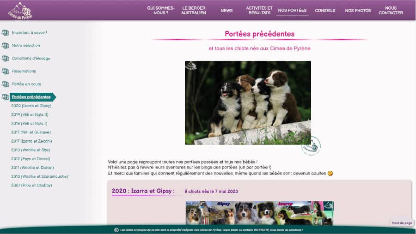The image size is (416, 234).
Task: Click the four puppies photo
Action: [x=248, y=102]
